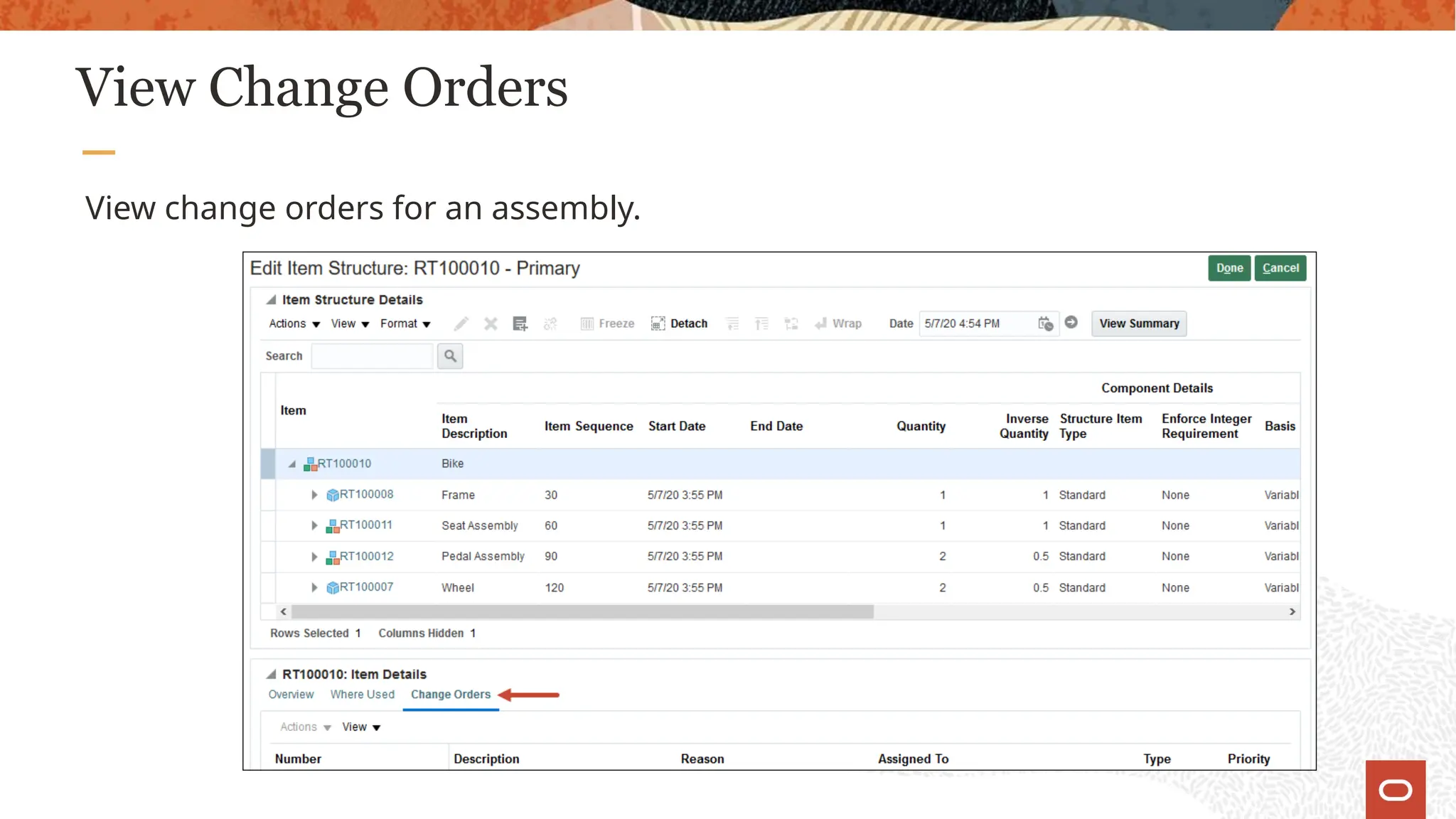This screenshot has height=819, width=1456.
Task: Toggle Wrap text in the table
Action: pos(838,323)
